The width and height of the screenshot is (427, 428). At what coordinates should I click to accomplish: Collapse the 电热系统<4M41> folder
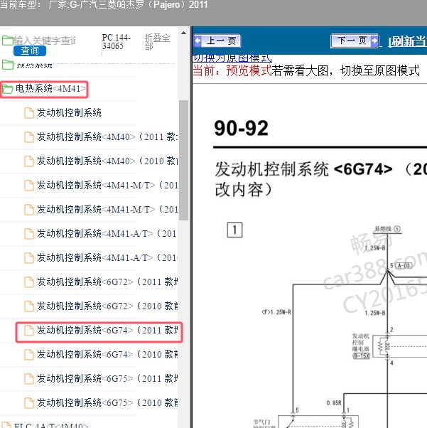tap(50, 88)
